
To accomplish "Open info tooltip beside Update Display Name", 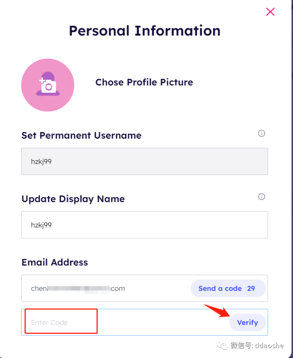I will coord(262,197).
